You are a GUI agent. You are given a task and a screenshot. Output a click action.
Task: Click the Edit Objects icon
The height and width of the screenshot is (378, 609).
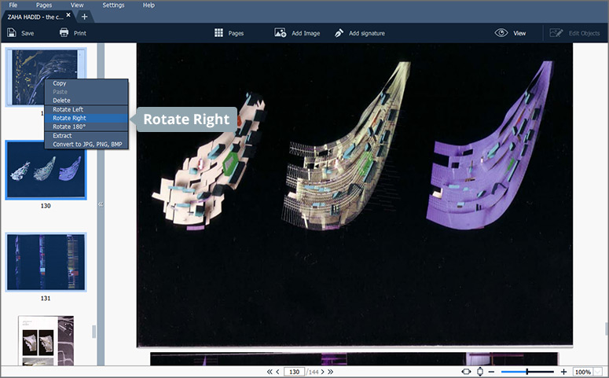[x=556, y=33]
